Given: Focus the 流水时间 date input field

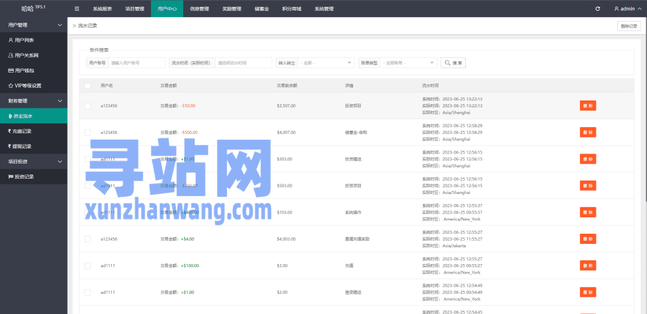Looking at the screenshot, I should click(x=243, y=63).
